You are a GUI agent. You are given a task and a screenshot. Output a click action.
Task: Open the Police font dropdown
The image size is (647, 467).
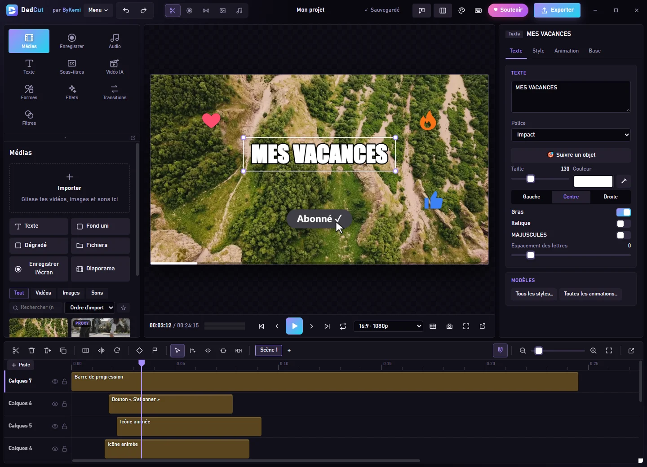click(571, 135)
